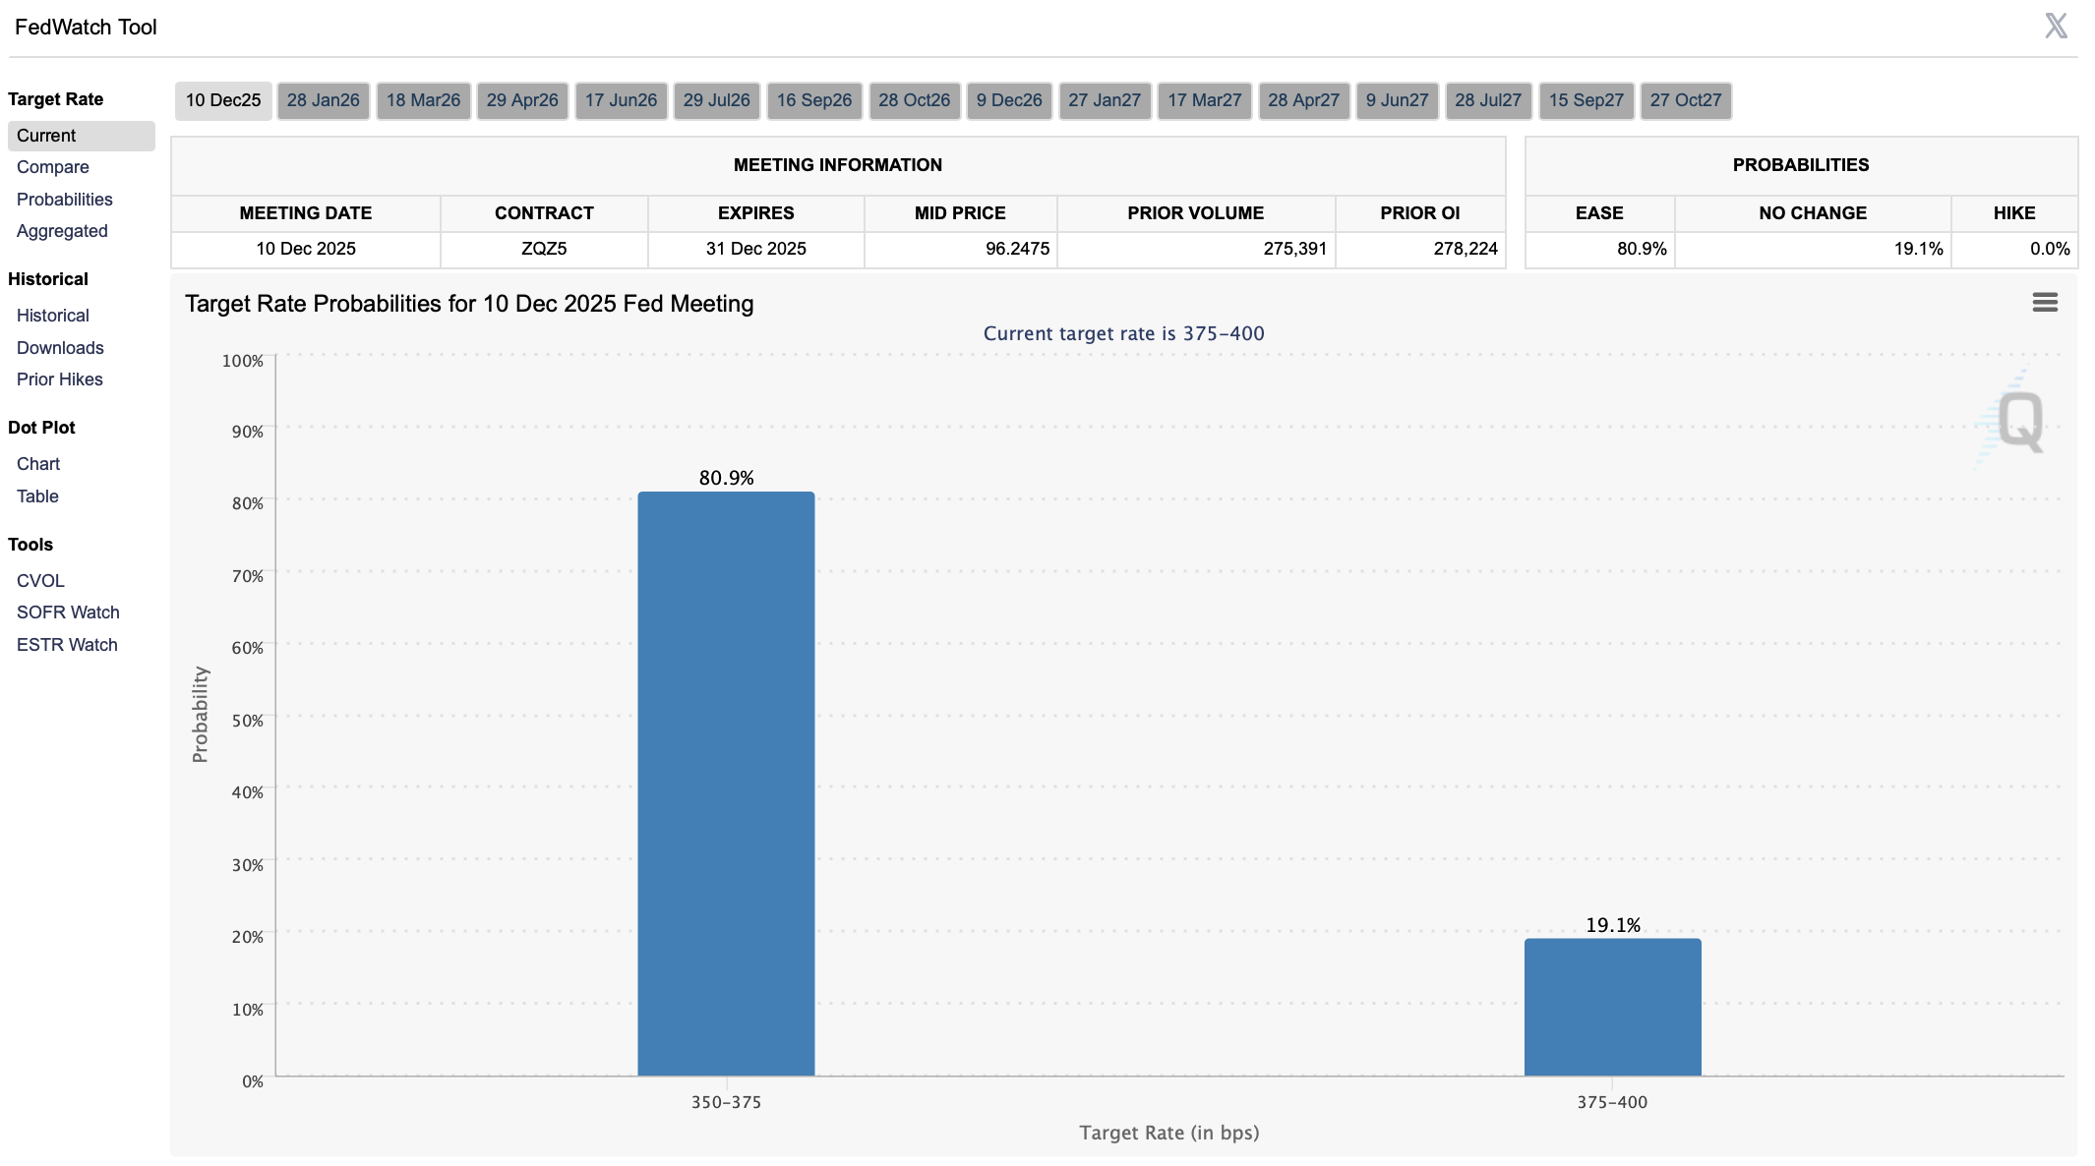Select the 28 Jan26 meeting tab
2095x1166 pixels.
323,100
